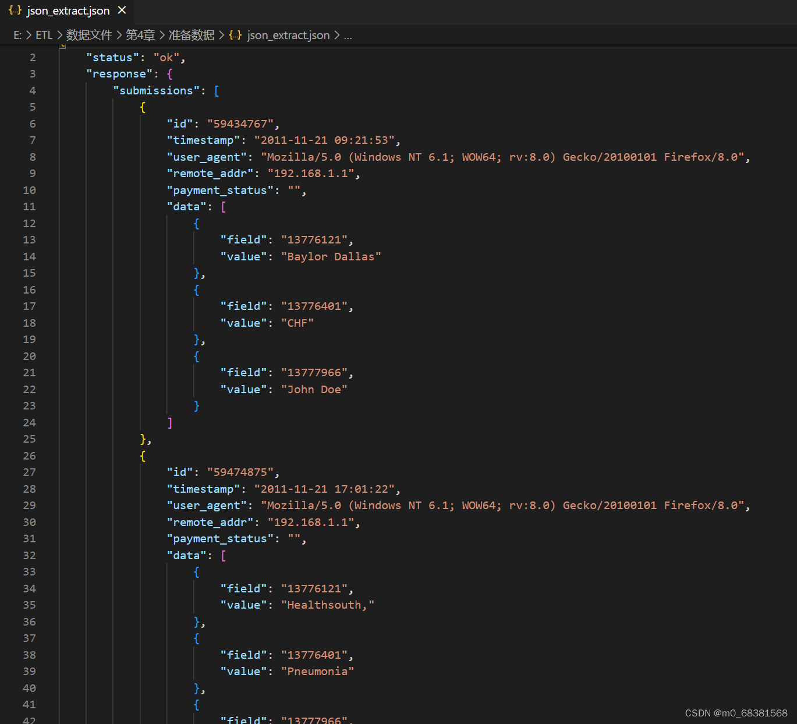Screen dimensions: 797x724
Task: Open the 准备数据 folder breadcrumb
Action: [192, 35]
